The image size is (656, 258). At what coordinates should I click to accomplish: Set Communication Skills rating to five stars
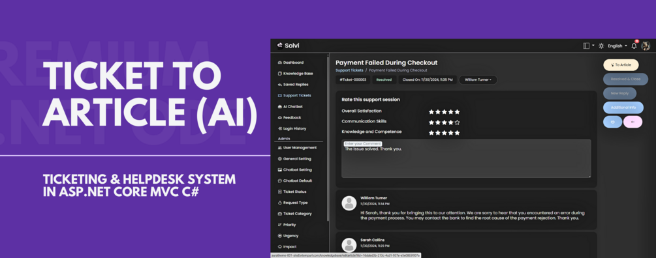[x=458, y=122]
